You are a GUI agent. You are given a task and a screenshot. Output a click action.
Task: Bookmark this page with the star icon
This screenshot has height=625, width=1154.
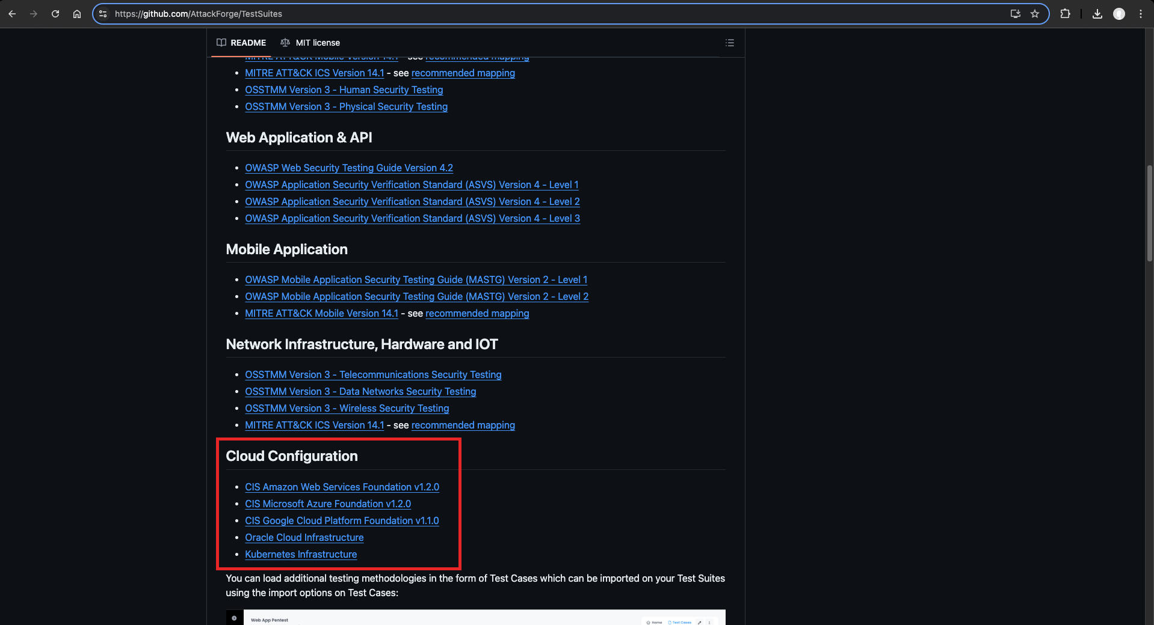tap(1035, 14)
